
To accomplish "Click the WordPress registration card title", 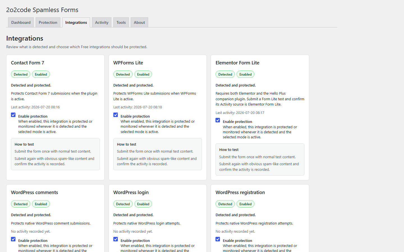I will tap(240, 192).
